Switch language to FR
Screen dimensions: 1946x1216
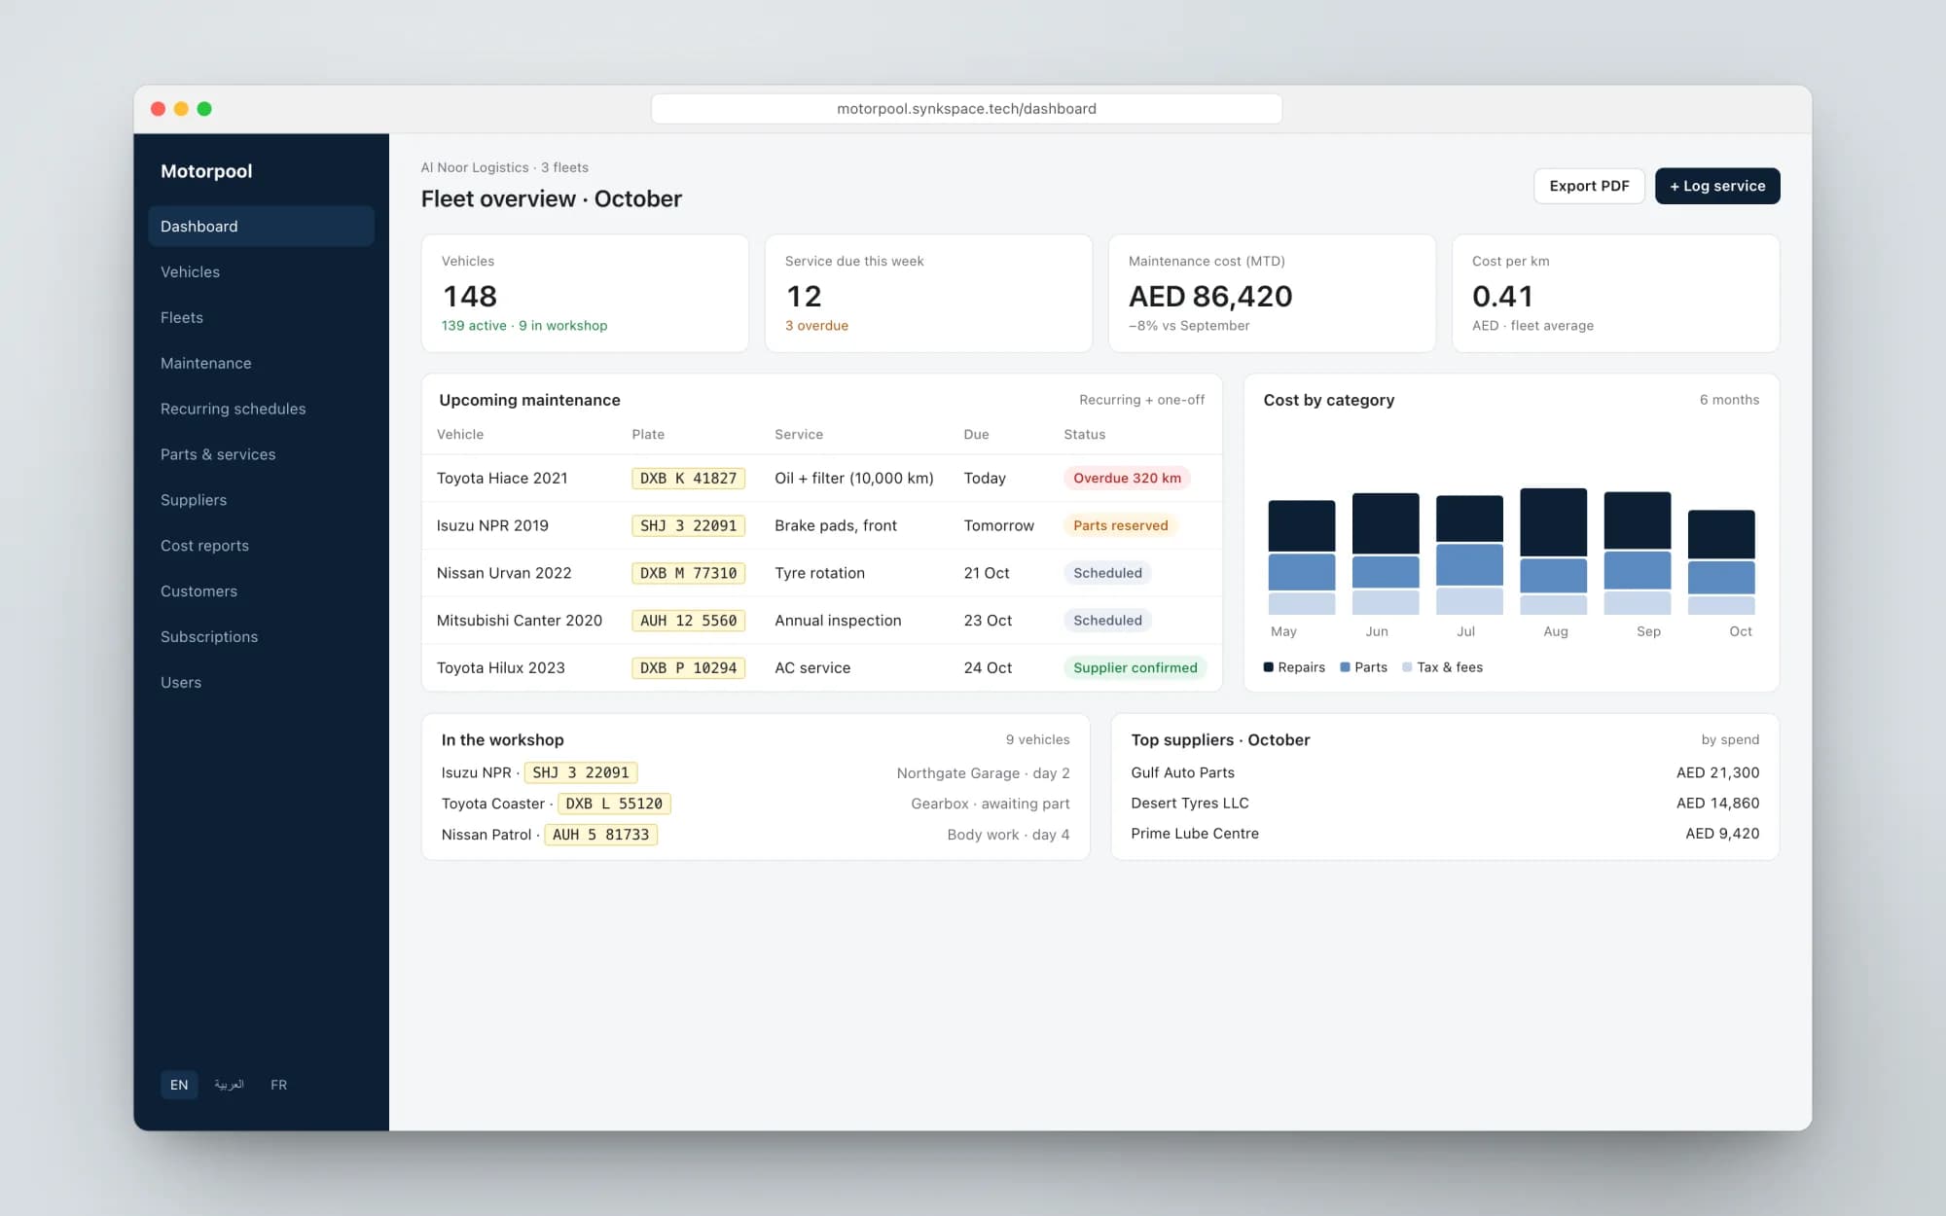coord(279,1085)
